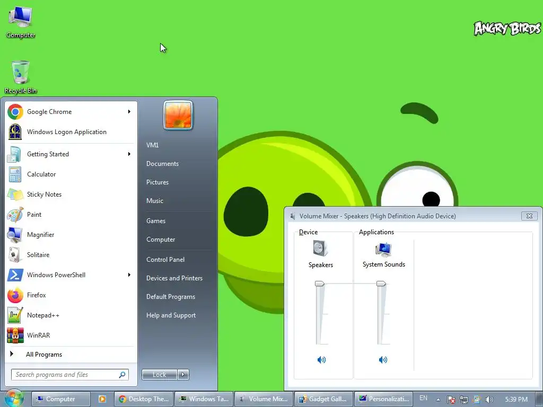Open Windows PowerShell icon
This screenshot has height=407, width=543.
click(x=15, y=275)
